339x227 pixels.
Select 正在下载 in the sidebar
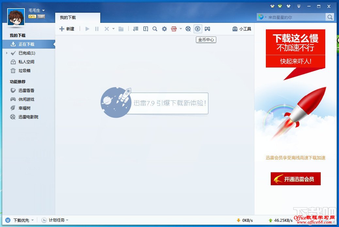[x=29, y=44]
